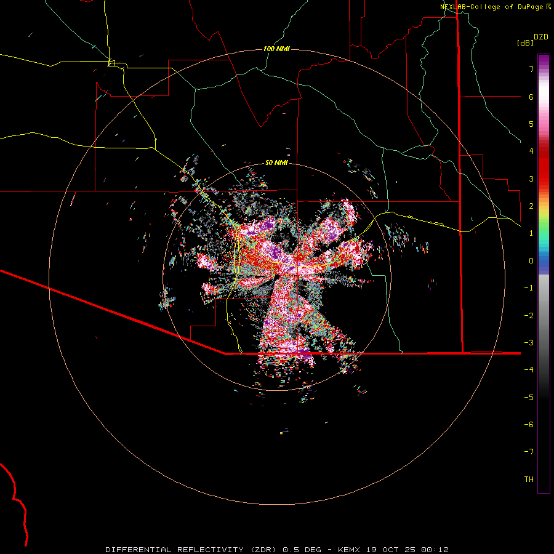This screenshot has width=554, height=554.
Task: Click the 6 value on color scale
Action: pyautogui.click(x=531, y=97)
